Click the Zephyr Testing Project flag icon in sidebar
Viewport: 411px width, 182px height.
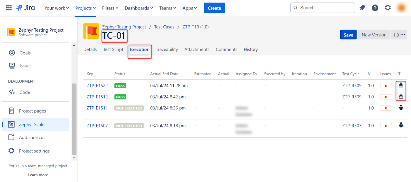(11, 32)
